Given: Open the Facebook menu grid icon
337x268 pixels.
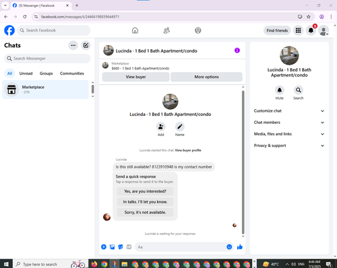Looking at the screenshot, I should (x=298, y=30).
